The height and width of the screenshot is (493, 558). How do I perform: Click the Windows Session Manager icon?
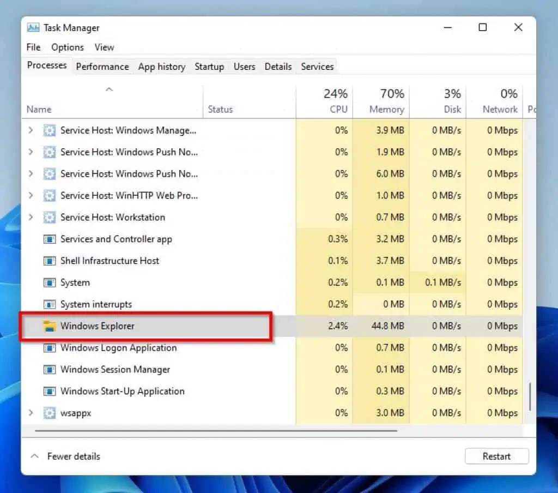(48, 369)
